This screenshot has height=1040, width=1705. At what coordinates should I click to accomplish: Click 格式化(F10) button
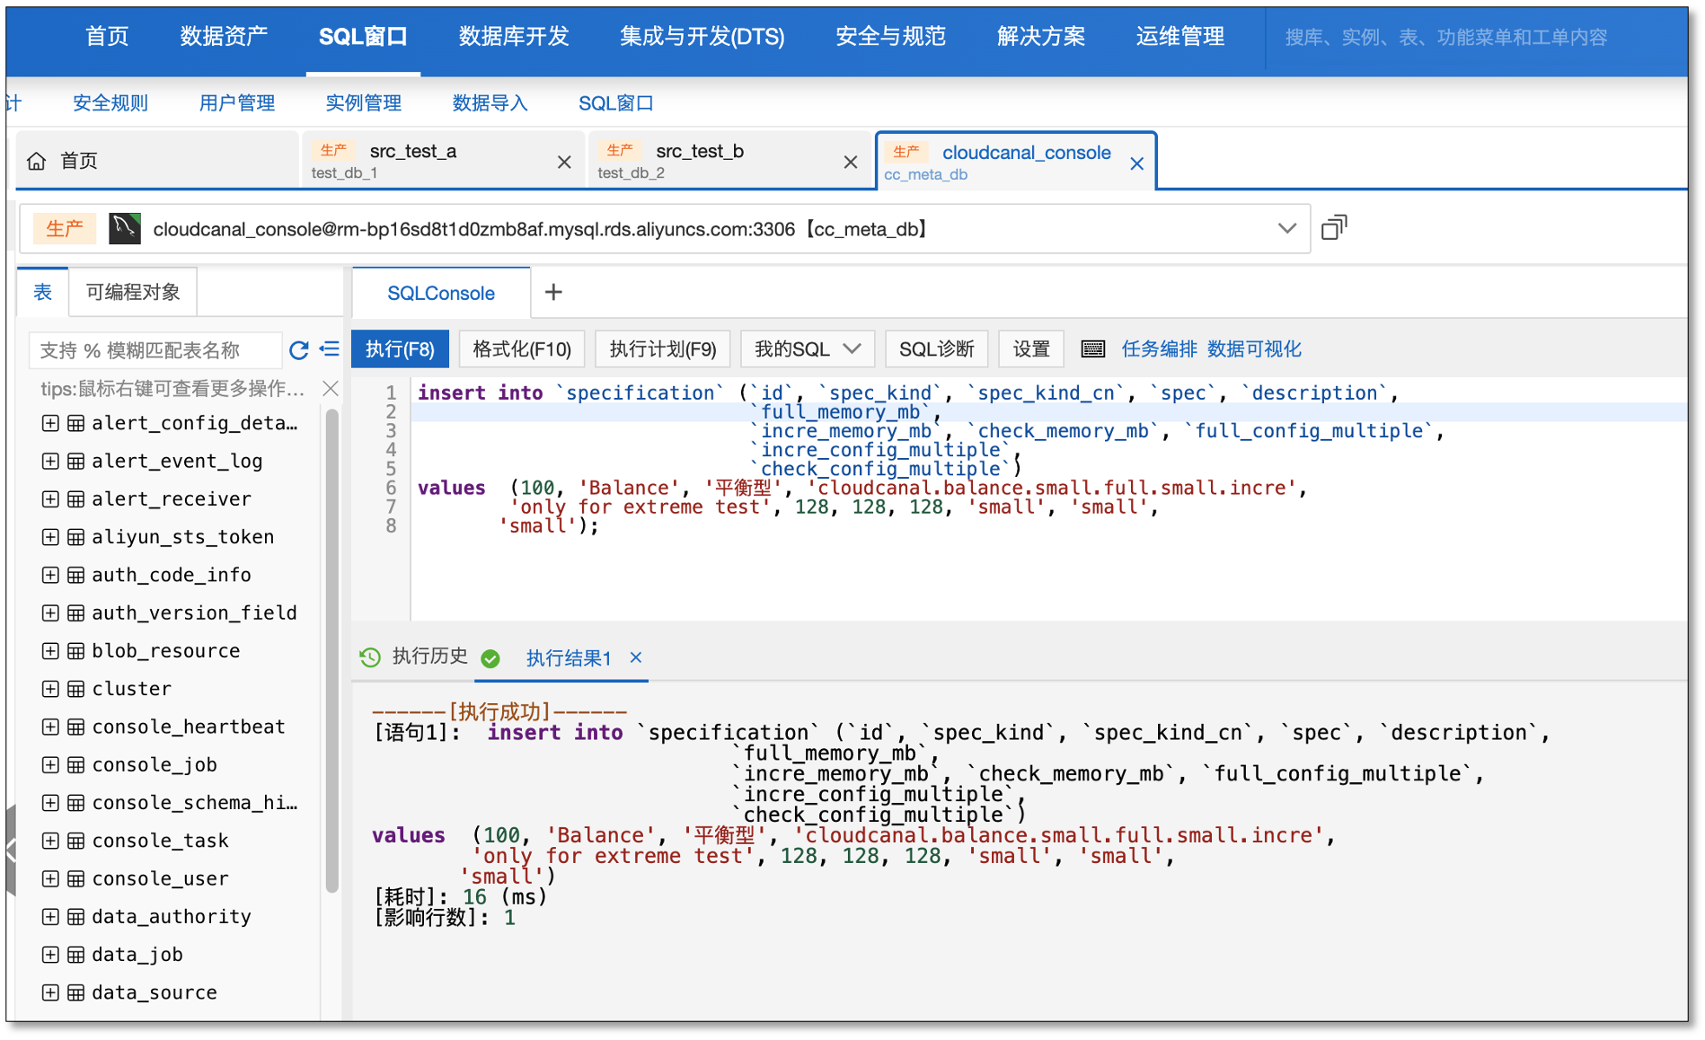click(522, 348)
